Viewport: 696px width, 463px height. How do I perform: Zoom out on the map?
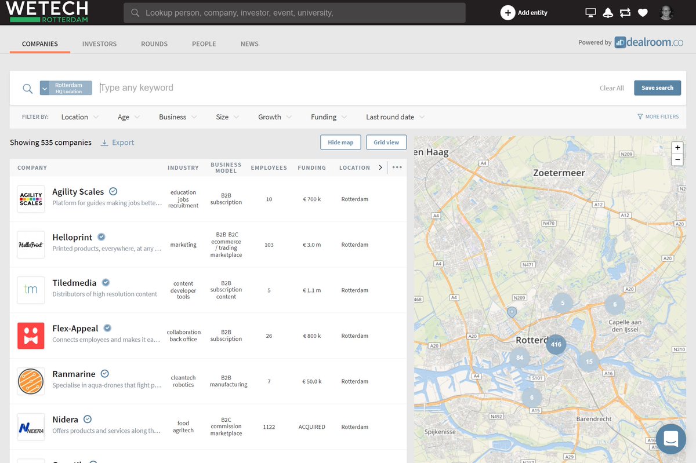coord(677,159)
